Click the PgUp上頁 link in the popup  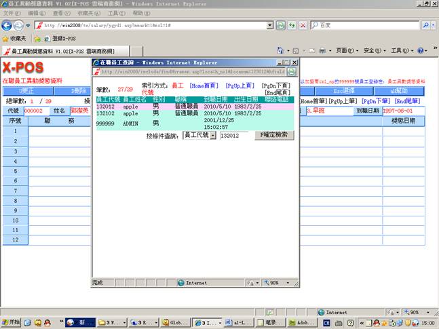(240, 85)
